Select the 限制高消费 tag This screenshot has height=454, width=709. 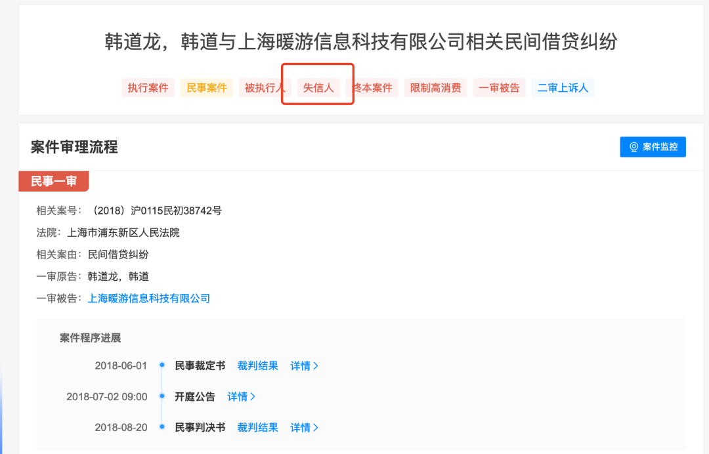coord(435,88)
